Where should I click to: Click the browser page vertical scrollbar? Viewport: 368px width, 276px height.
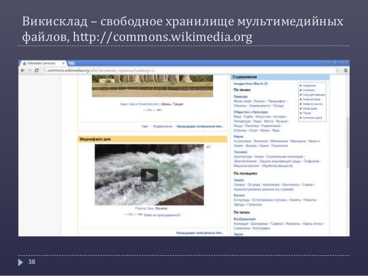347,142
